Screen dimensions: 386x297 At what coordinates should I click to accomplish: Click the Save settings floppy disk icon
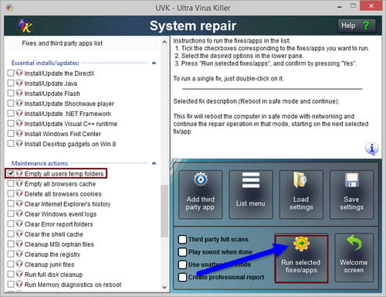pyautogui.click(x=351, y=179)
